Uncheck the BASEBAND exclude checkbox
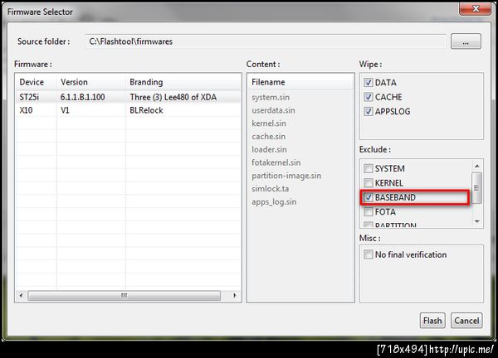Image resolution: width=498 pixels, height=358 pixels. pyautogui.click(x=368, y=197)
